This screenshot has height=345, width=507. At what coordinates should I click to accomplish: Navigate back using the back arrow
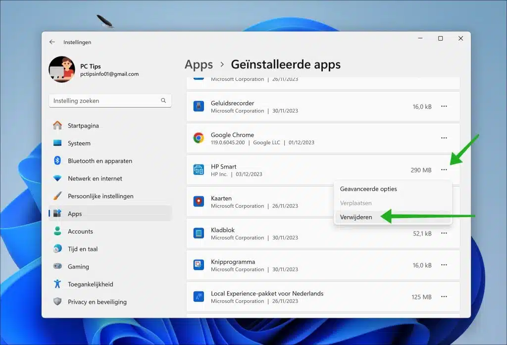point(52,42)
